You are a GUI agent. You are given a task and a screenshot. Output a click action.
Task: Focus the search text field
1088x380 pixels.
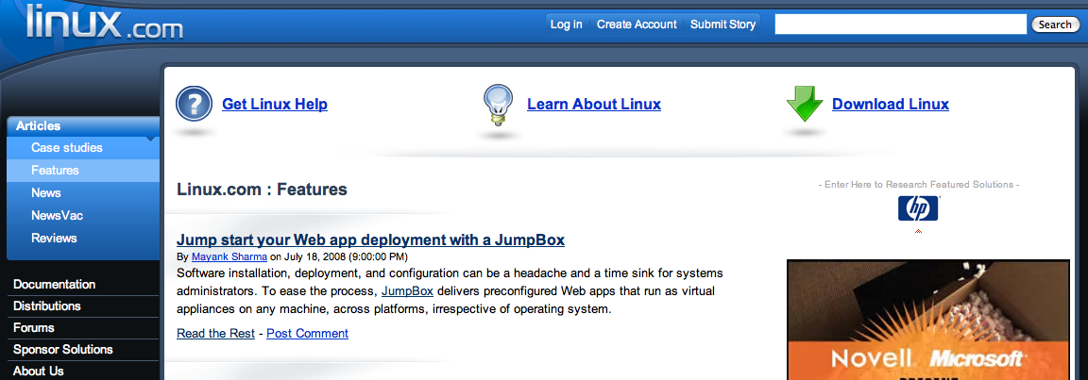coord(900,25)
